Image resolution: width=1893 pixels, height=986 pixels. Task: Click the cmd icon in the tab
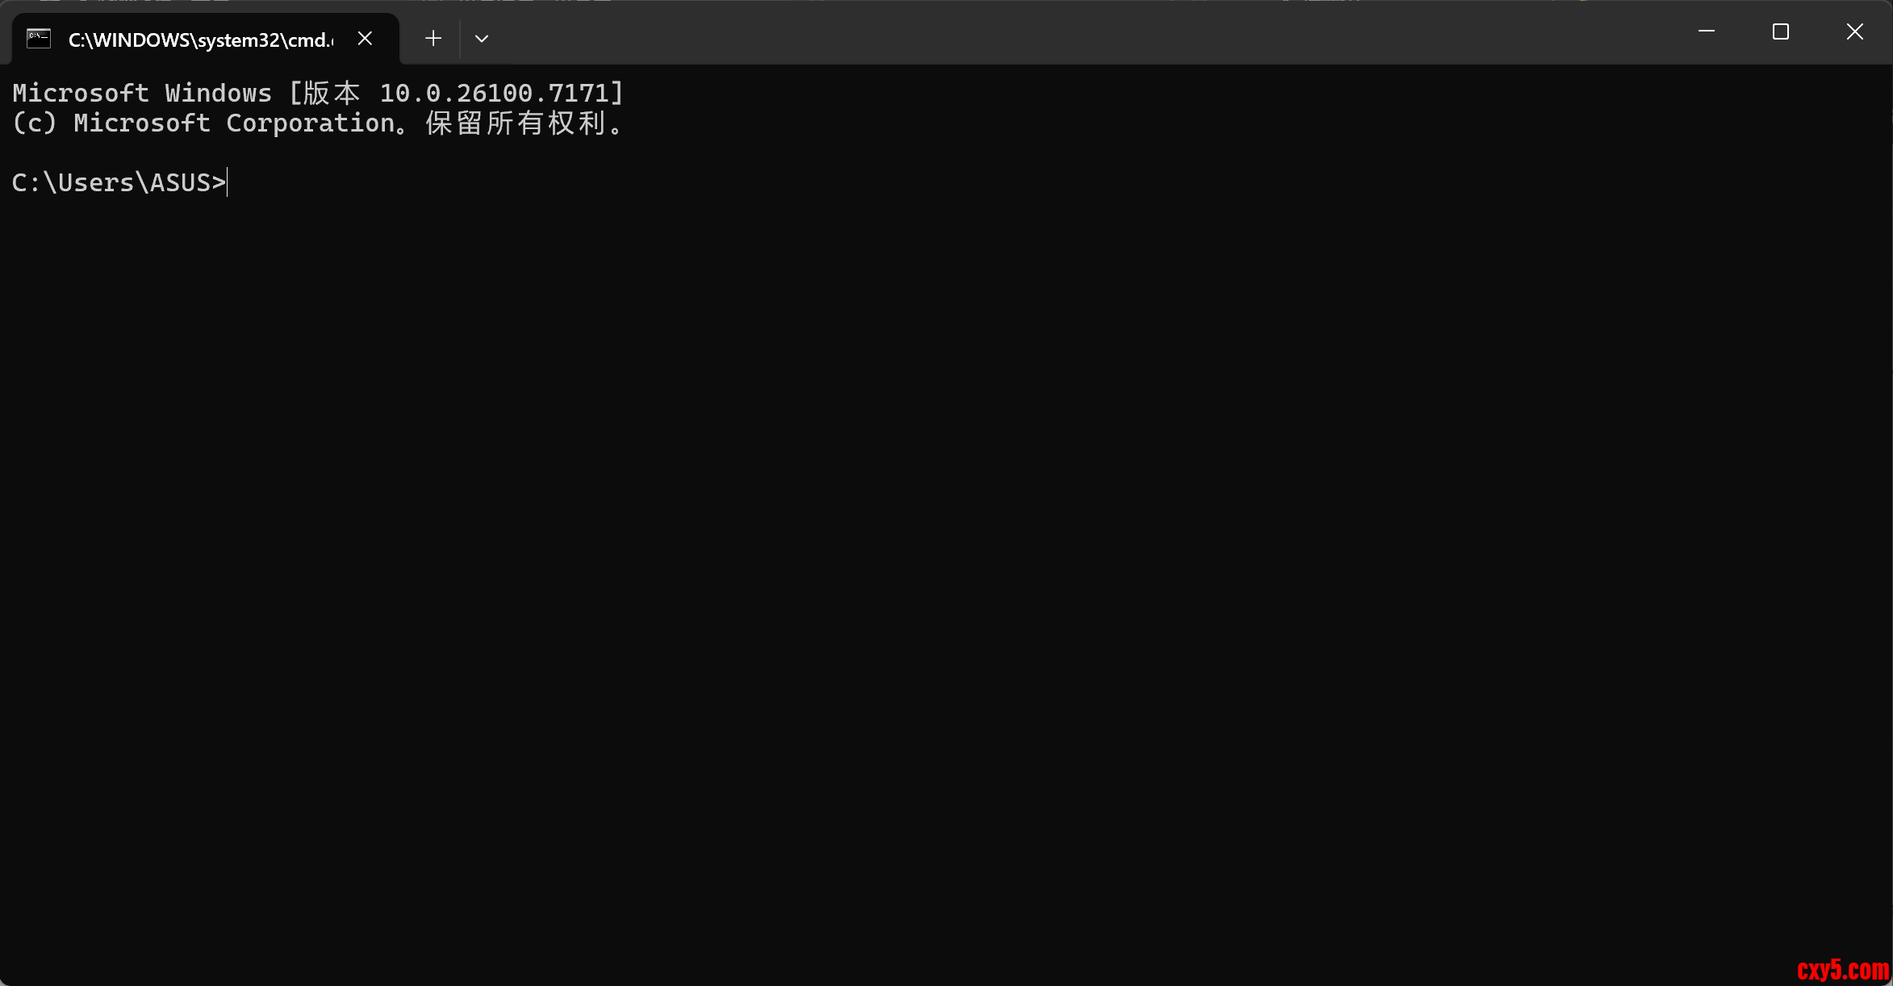point(39,38)
